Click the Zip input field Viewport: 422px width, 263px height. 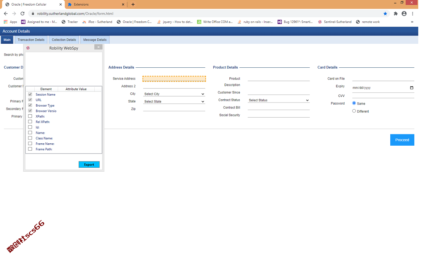[174, 108]
